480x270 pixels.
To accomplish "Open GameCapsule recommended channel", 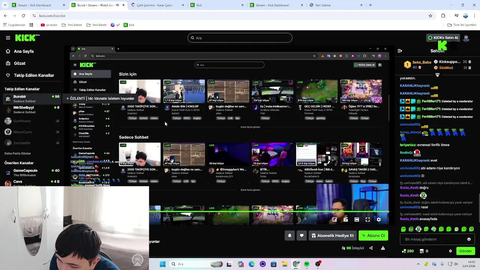I will (32, 172).
